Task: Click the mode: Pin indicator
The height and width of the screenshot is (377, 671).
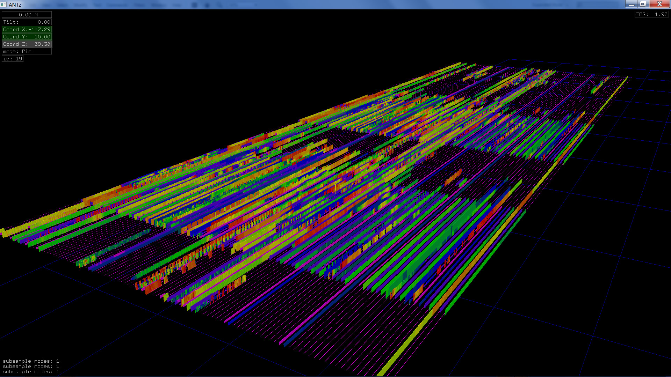Action: pos(27,51)
